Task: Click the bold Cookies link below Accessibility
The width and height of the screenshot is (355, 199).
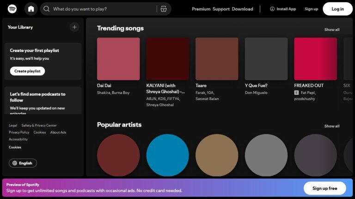Action: click(x=15, y=147)
